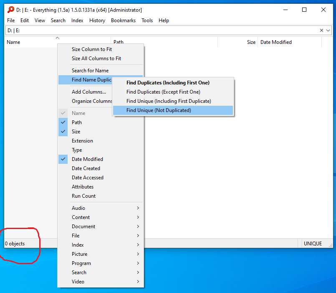Viewport: 336px width, 293px height.
Task: Open the History menu
Action: click(97, 20)
